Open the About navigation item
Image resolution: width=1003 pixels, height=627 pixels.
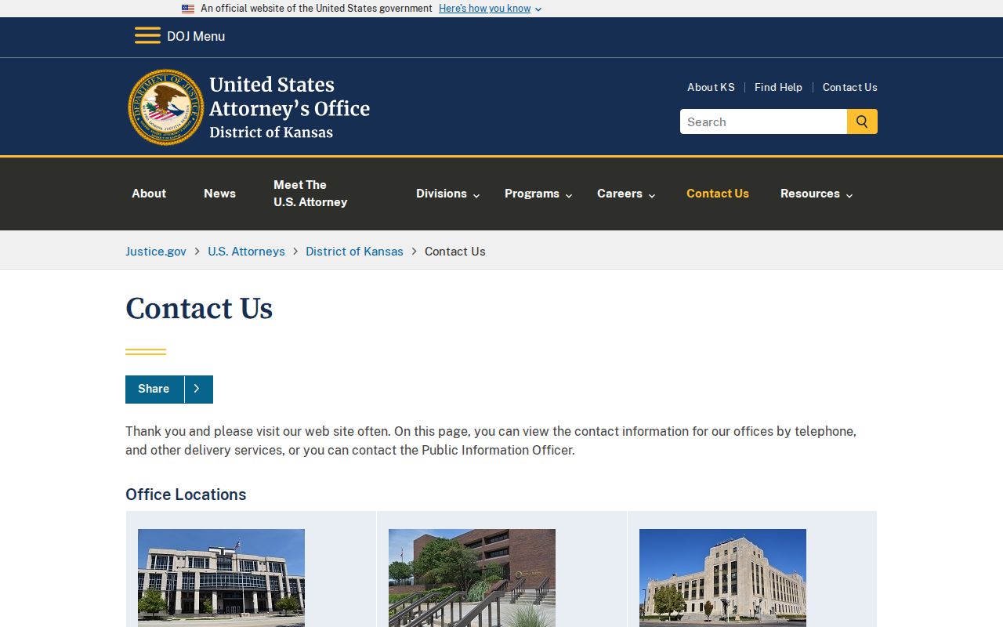[149, 194]
